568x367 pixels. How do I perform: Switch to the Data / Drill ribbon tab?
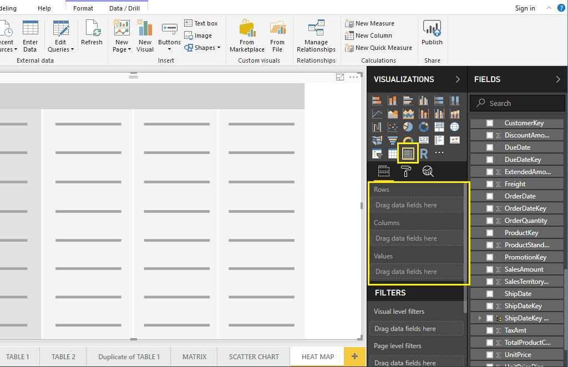125,8
